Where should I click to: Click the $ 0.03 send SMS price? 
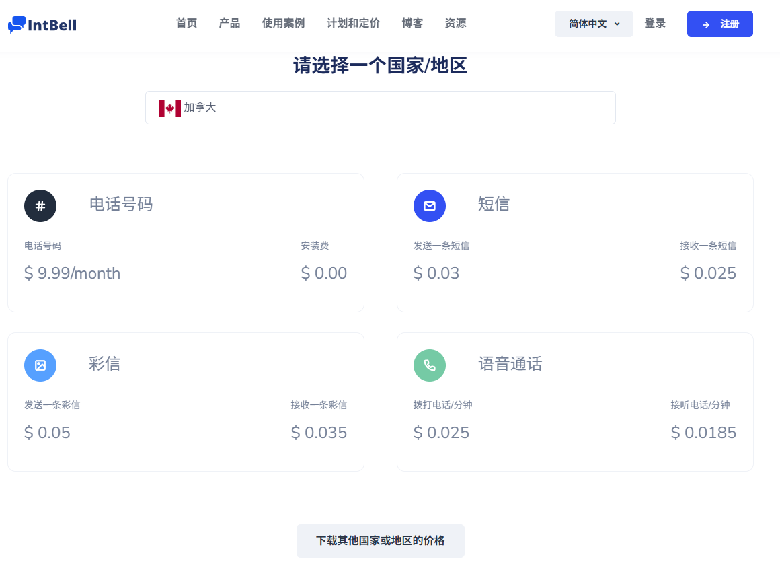[436, 273]
